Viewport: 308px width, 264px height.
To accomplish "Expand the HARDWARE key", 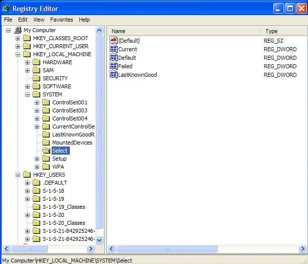I will coord(28,62).
